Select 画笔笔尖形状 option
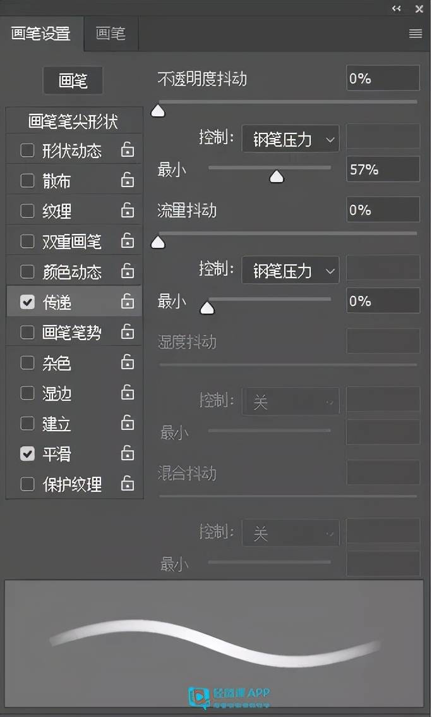The height and width of the screenshot is (717, 432). (x=73, y=121)
